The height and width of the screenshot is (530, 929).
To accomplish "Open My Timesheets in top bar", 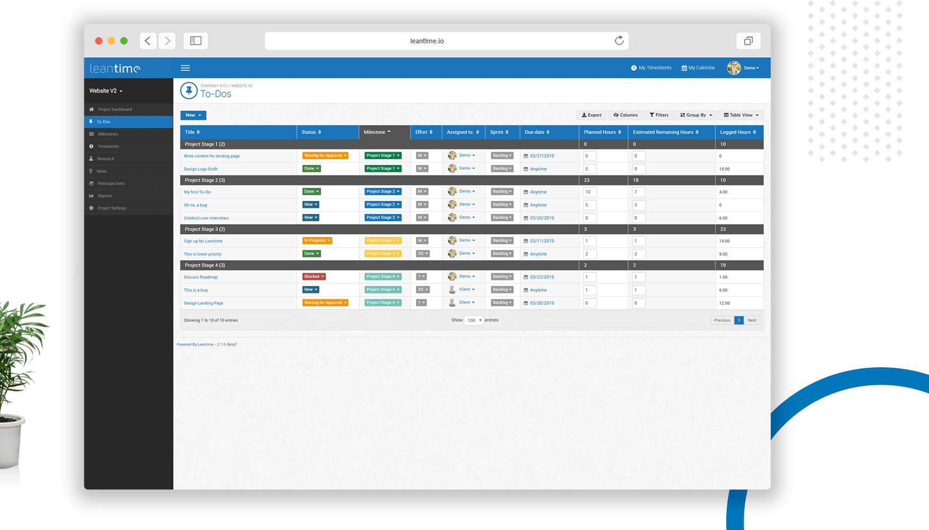I will pyautogui.click(x=651, y=68).
